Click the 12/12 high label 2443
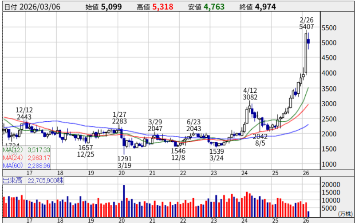 click(24, 117)
